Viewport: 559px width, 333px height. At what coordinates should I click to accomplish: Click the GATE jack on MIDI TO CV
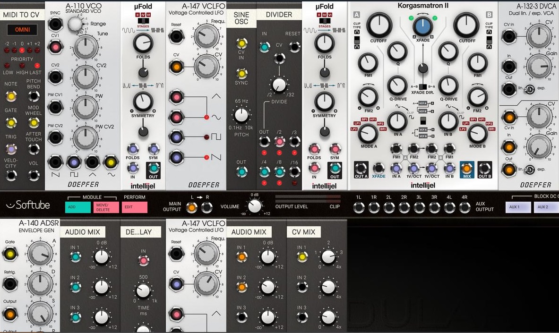click(x=11, y=123)
